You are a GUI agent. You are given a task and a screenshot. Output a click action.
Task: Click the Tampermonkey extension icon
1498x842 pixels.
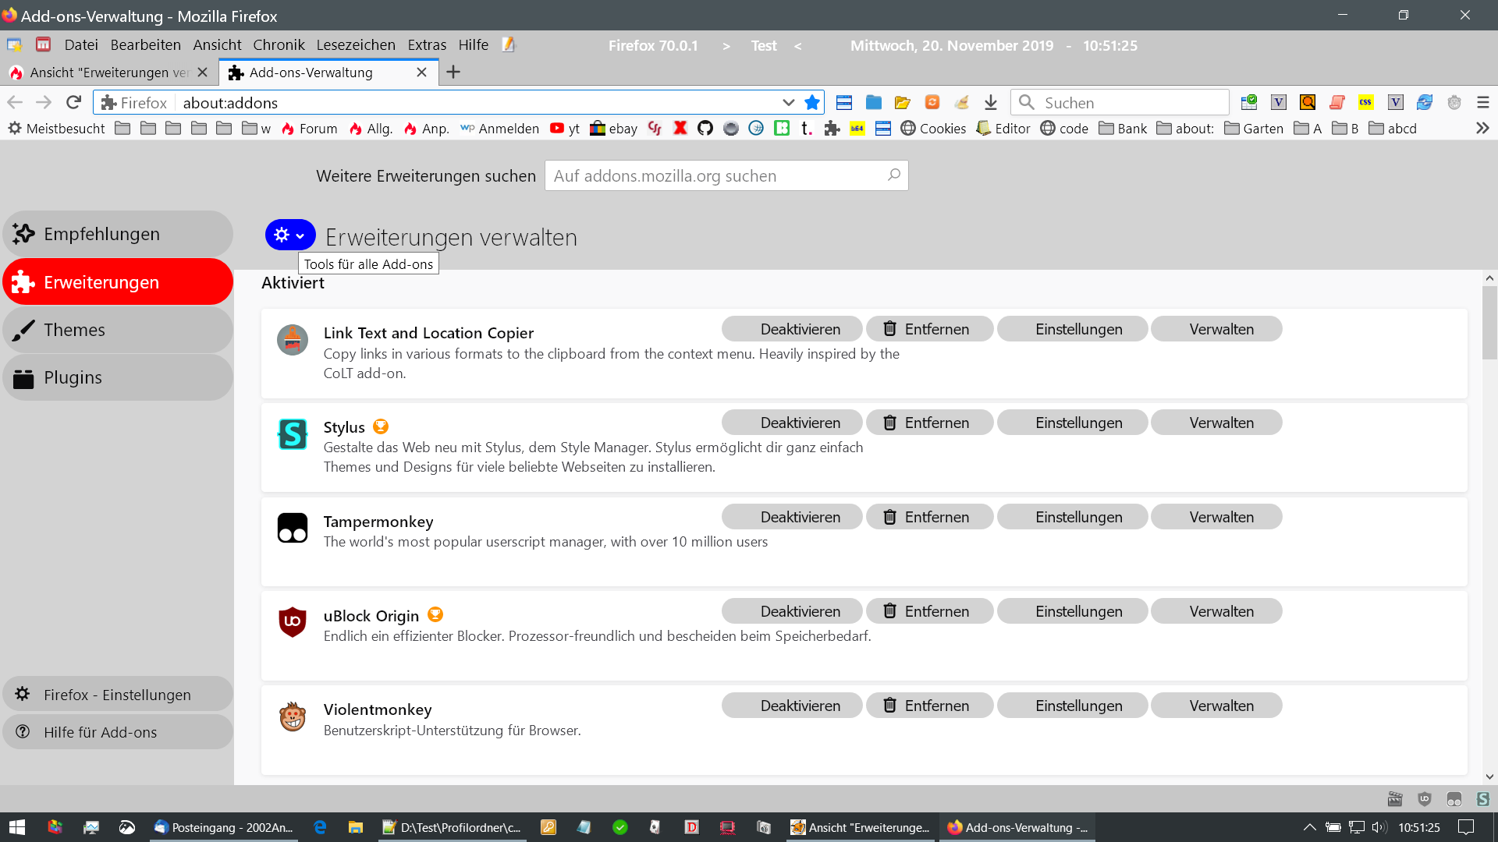pyautogui.click(x=293, y=528)
